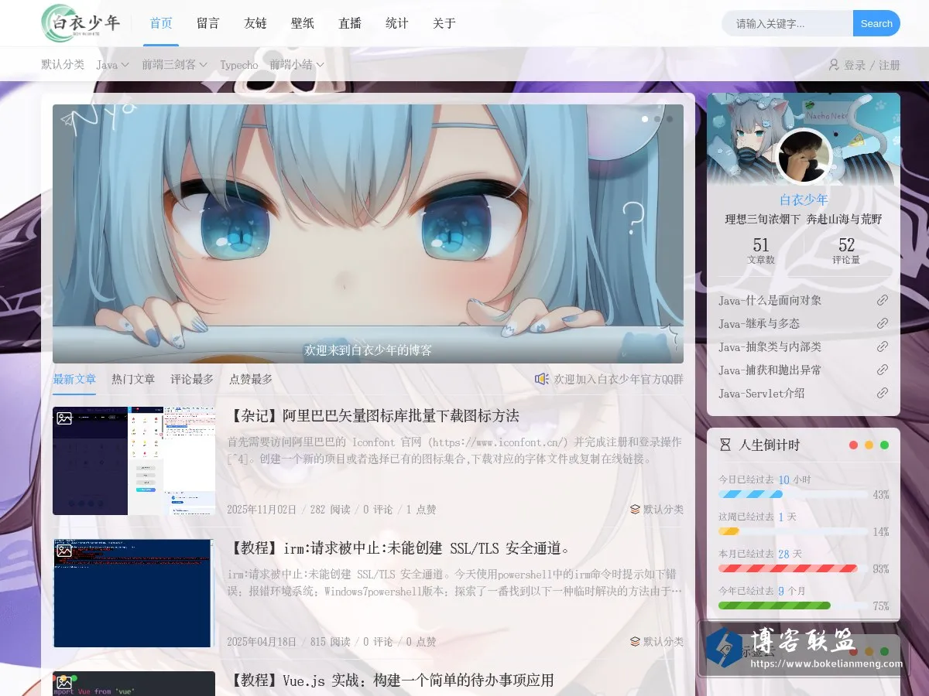
Task: Click the blue Search button
Action: point(876,23)
